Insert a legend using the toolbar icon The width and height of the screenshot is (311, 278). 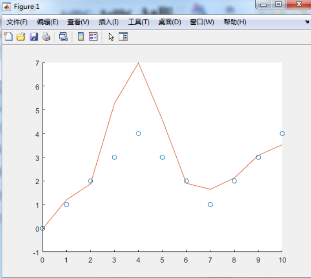tap(93, 37)
